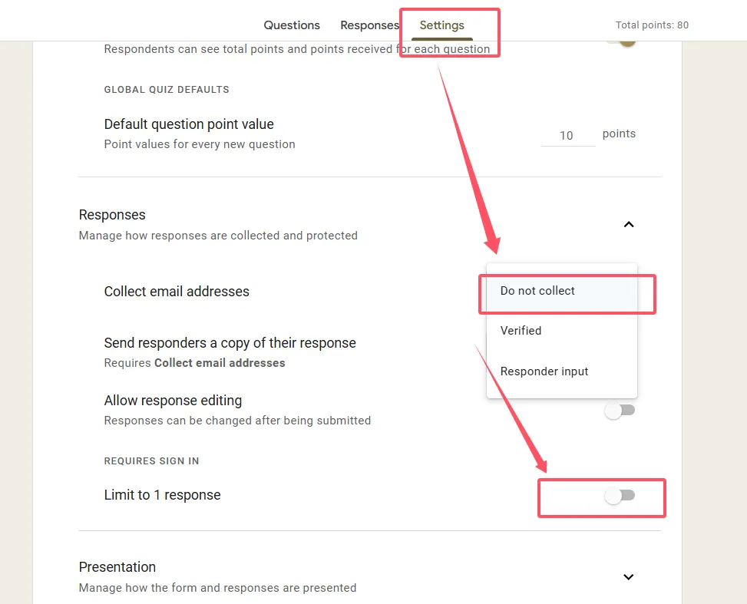Click "Send responders a copy of their response" text
The height and width of the screenshot is (604, 747).
pos(230,343)
